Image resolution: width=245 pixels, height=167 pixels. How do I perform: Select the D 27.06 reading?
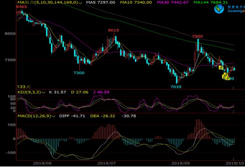tap(79, 92)
